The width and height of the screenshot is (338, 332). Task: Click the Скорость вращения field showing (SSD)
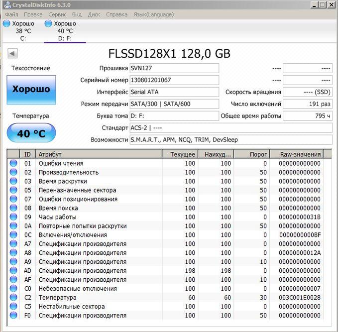[x=308, y=92]
